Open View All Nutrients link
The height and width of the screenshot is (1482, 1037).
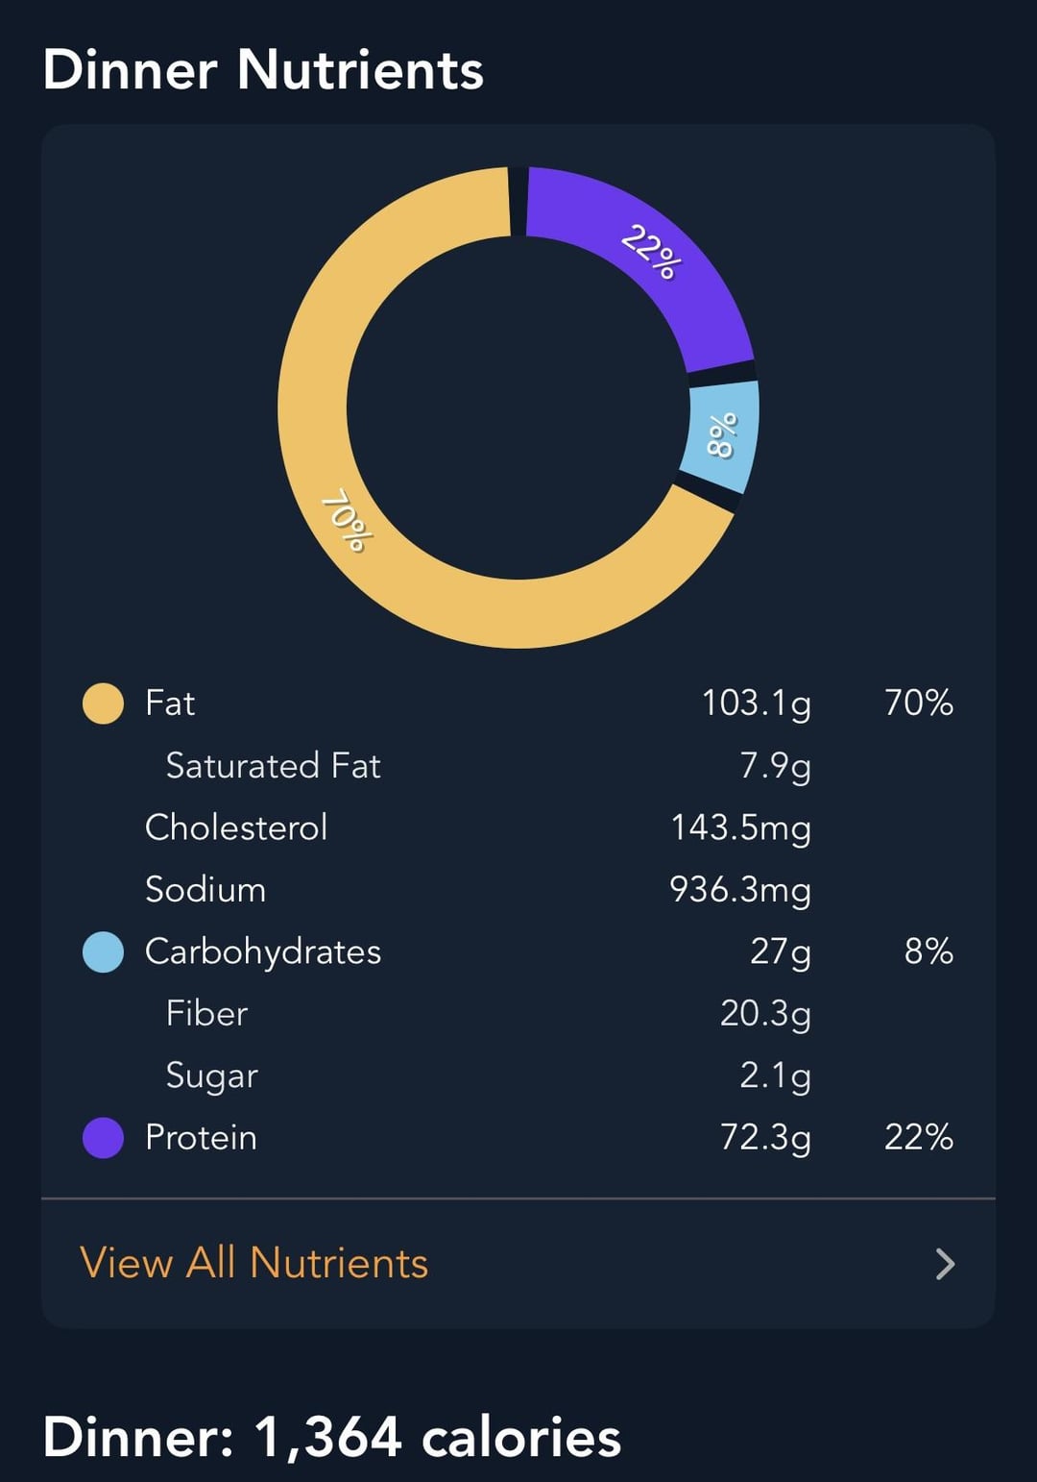(254, 1263)
